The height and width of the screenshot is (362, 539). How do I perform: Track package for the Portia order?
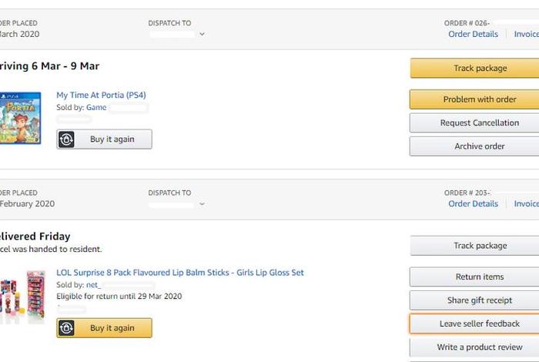pyautogui.click(x=480, y=69)
